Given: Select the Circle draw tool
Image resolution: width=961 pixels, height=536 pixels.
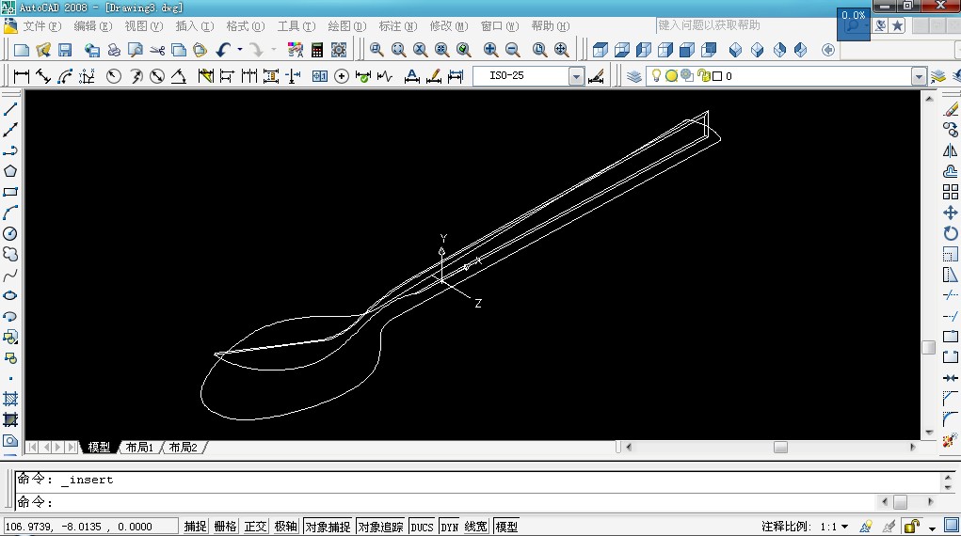Looking at the screenshot, I should [x=10, y=233].
